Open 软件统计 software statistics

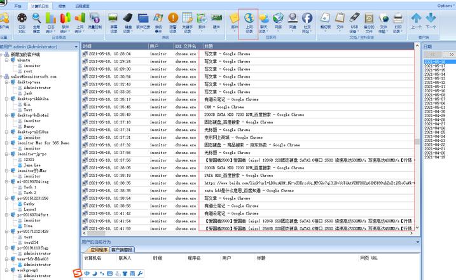coord(66,23)
